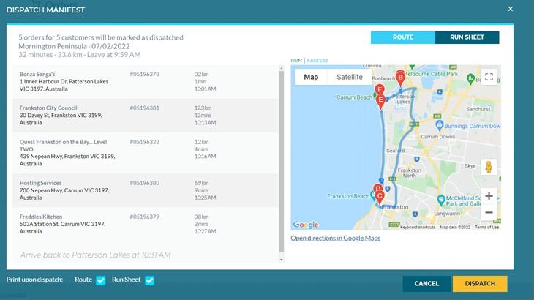Click the Google logo on map

point(306,225)
